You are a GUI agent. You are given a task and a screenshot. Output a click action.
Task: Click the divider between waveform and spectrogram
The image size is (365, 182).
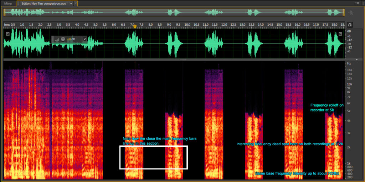pos(182,59)
